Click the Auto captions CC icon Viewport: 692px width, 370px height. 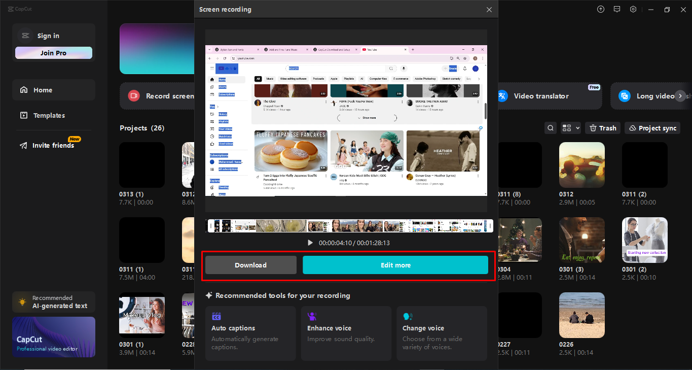[216, 316]
